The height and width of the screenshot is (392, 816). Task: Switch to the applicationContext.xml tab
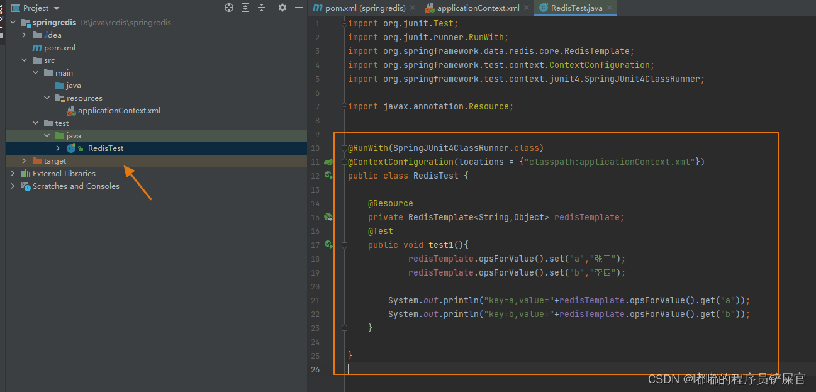point(477,8)
